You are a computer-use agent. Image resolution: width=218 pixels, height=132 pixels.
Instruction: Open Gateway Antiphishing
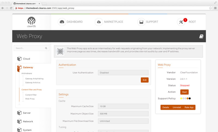(34, 79)
